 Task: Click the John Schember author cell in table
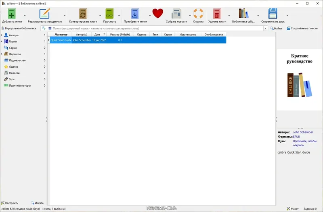[82, 40]
